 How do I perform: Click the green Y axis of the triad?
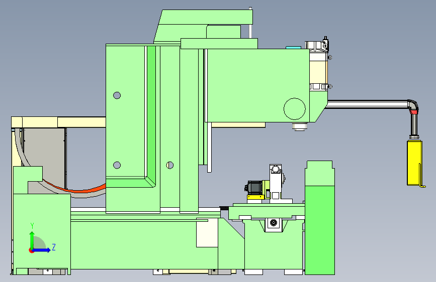(x=32, y=240)
